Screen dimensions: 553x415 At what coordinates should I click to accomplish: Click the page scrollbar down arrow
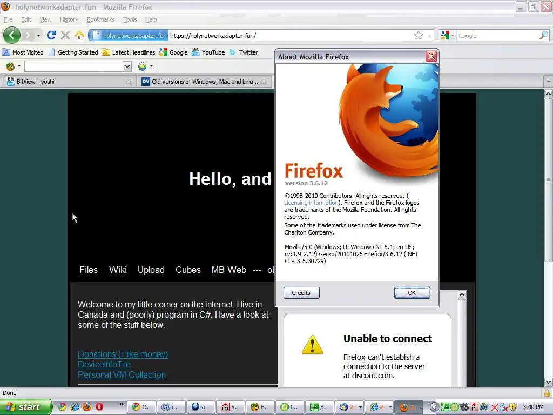pyautogui.click(x=548, y=382)
